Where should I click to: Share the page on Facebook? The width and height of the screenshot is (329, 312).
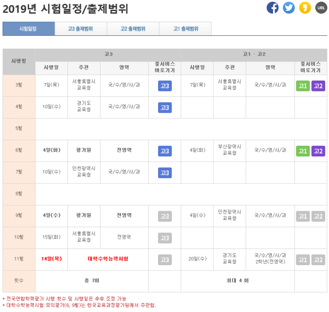click(x=272, y=8)
